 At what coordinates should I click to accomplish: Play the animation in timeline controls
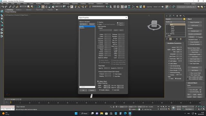164,107
